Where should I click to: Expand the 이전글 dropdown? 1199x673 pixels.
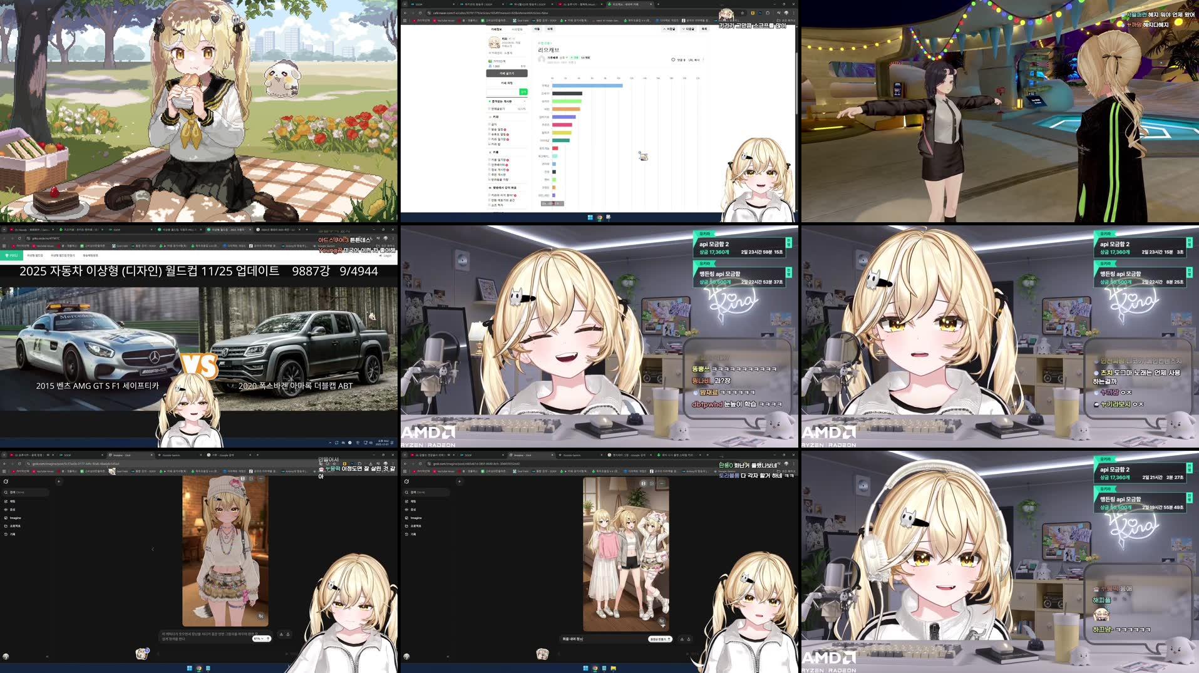(670, 29)
